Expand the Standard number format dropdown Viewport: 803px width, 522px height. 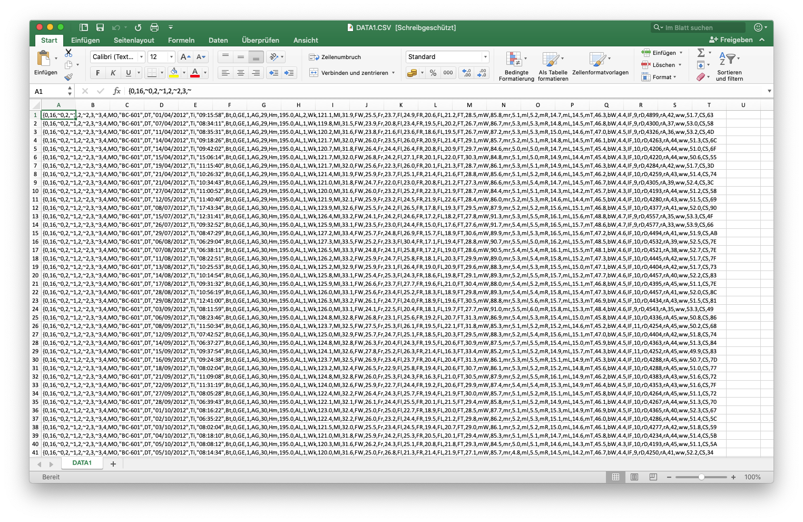coord(485,57)
